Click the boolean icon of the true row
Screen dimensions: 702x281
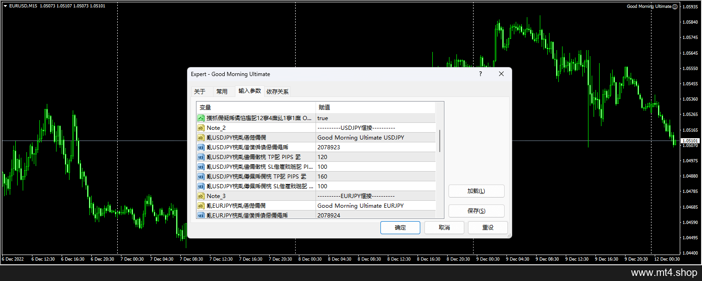click(x=201, y=118)
